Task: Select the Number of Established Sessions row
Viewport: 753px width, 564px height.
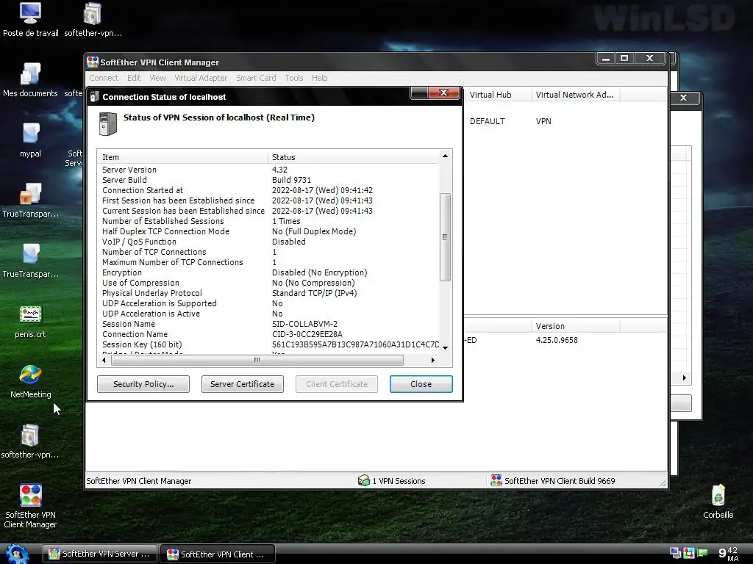Action: pyautogui.click(x=269, y=221)
